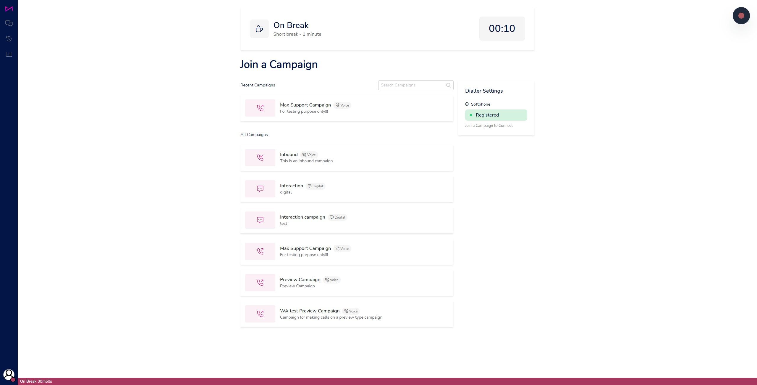Click the red recording status button
The image size is (757, 385).
(741, 16)
